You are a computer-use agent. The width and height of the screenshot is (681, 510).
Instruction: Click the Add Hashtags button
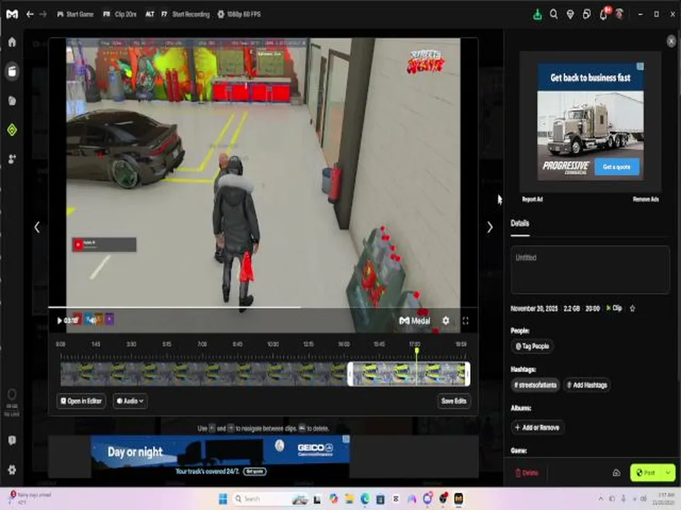click(x=587, y=385)
